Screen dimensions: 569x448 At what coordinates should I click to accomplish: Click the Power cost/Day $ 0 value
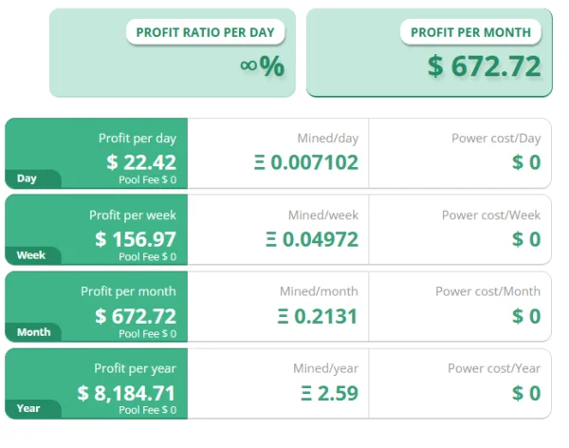[x=526, y=162]
